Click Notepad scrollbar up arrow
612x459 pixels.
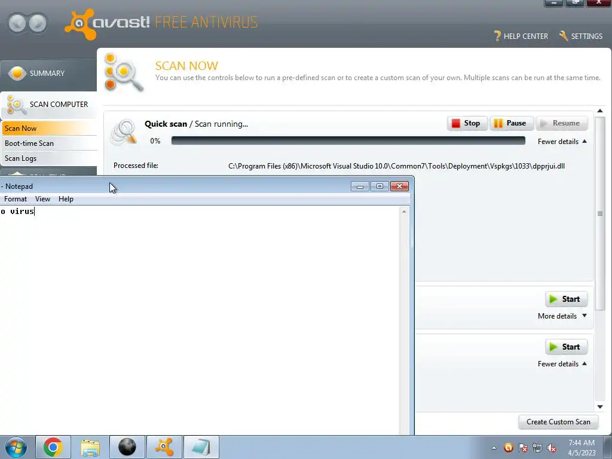pyautogui.click(x=404, y=212)
